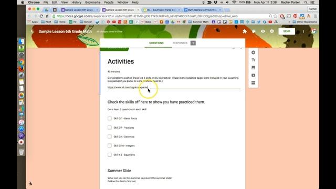This screenshot has height=189, width=336.
Task: Open the Data bookmarks folder
Action: [146, 22]
